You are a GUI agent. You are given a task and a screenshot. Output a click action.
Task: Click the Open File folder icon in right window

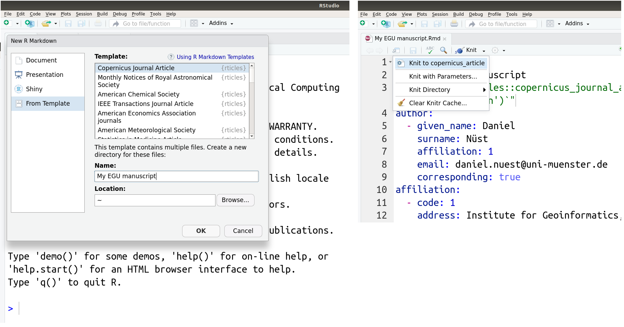coord(402,24)
